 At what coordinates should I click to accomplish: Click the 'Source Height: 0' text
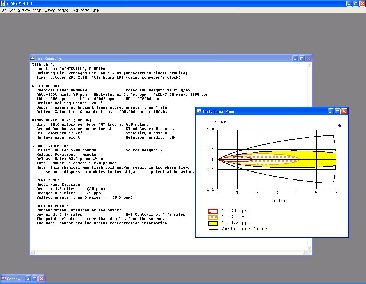(144, 150)
